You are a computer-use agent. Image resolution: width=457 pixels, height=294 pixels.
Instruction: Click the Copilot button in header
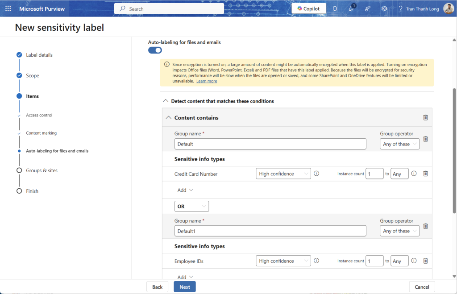308,8
